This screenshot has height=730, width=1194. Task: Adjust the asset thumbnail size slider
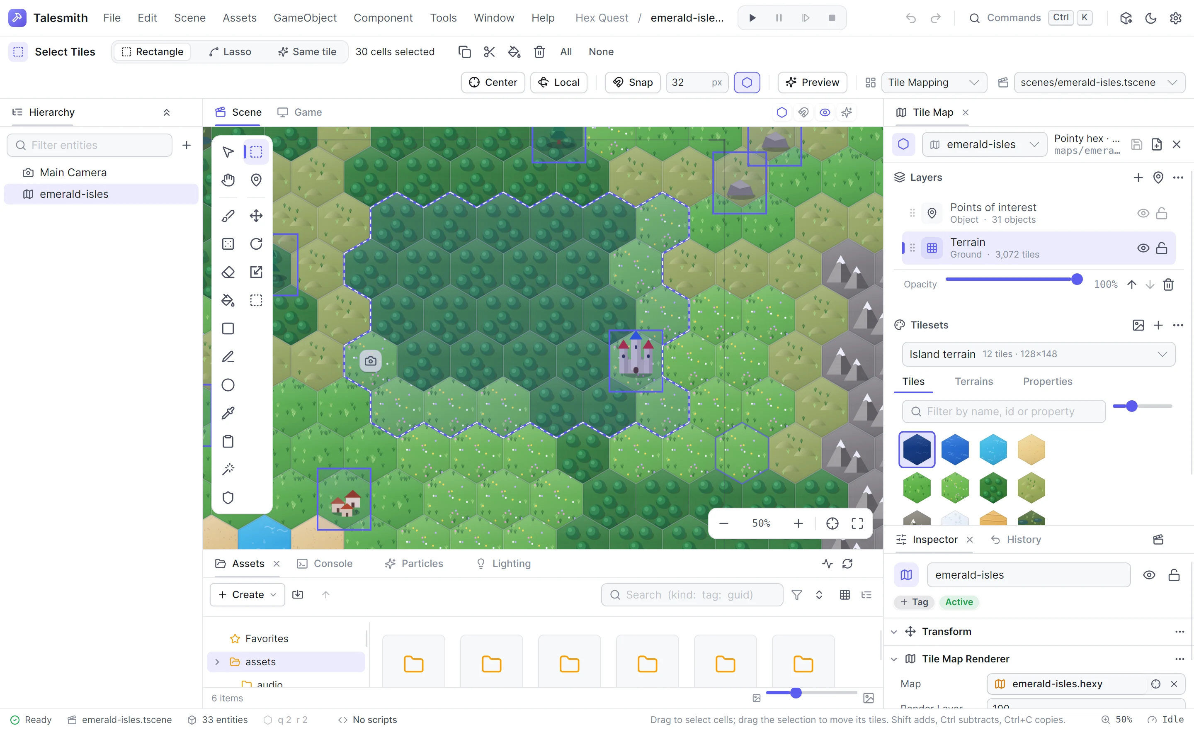click(811, 693)
